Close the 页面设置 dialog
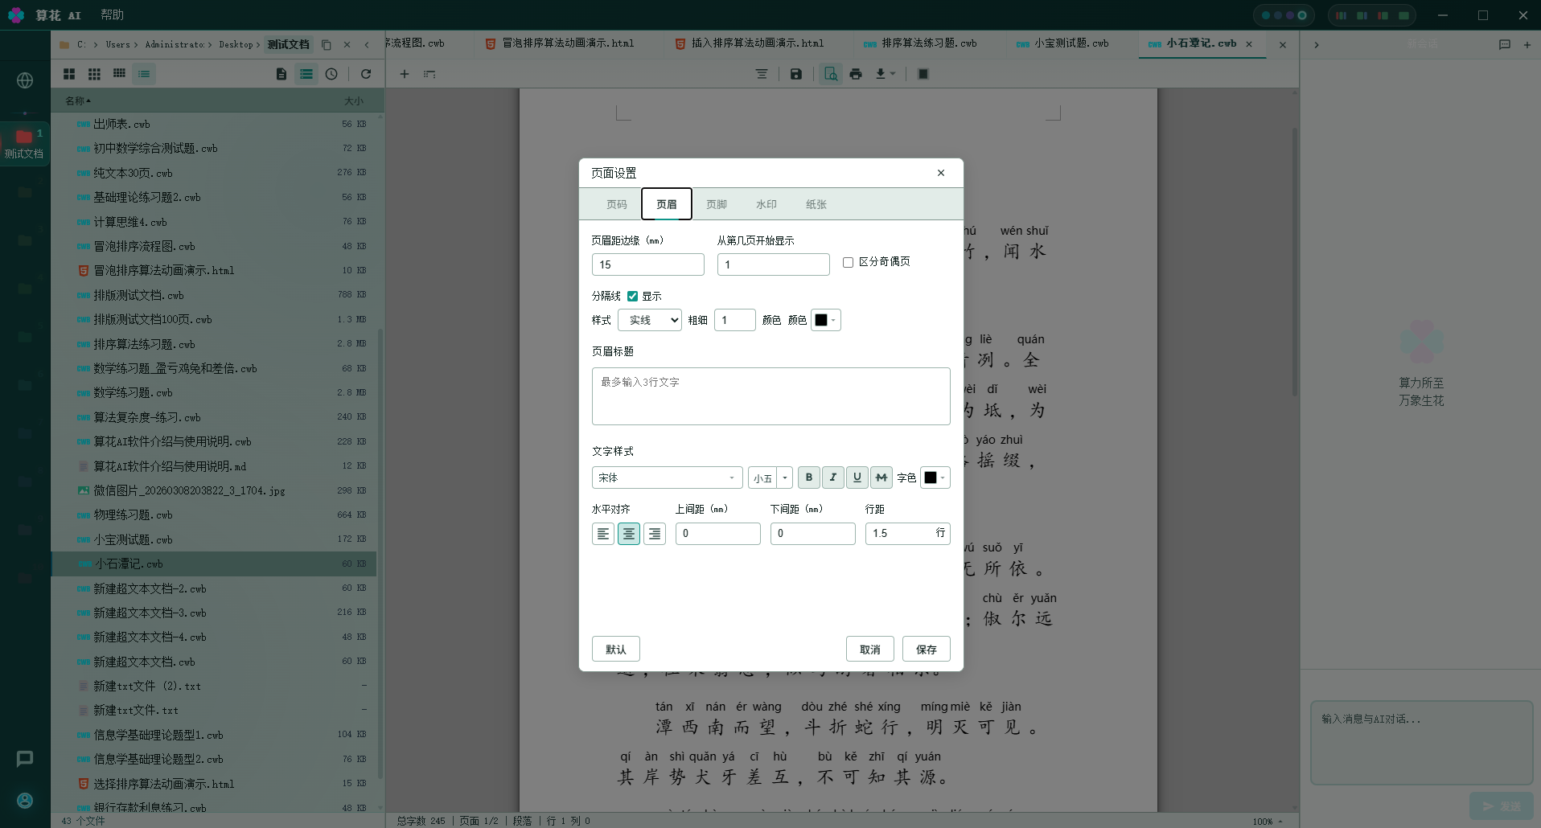This screenshot has height=828, width=1541. (941, 173)
